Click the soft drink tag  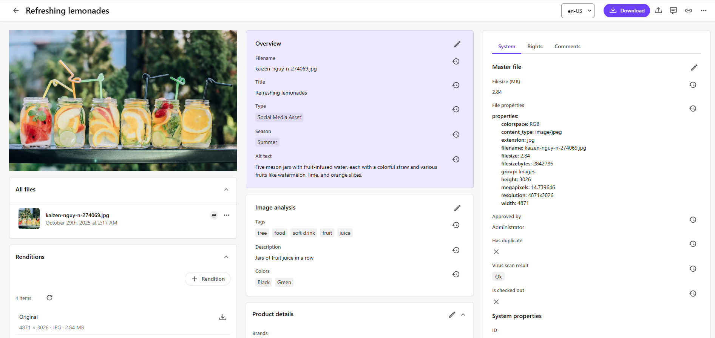304,233
